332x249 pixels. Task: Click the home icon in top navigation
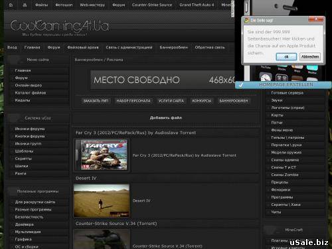click(x=11, y=5)
